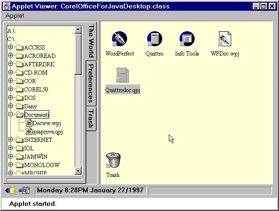Open the Info Tools icon
Viewport: 279px width, 211px height.
[x=187, y=39]
